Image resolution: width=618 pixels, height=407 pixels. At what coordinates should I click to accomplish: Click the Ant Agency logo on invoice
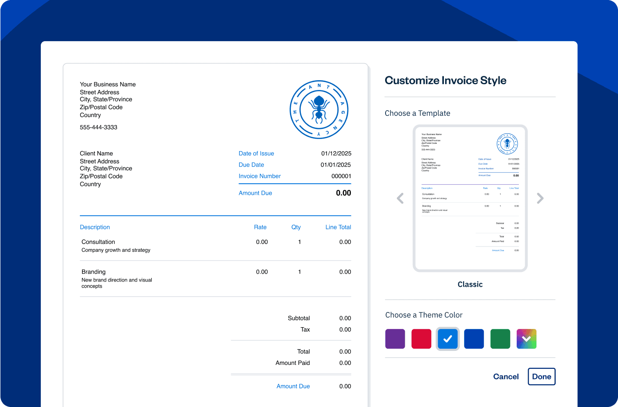click(x=319, y=110)
